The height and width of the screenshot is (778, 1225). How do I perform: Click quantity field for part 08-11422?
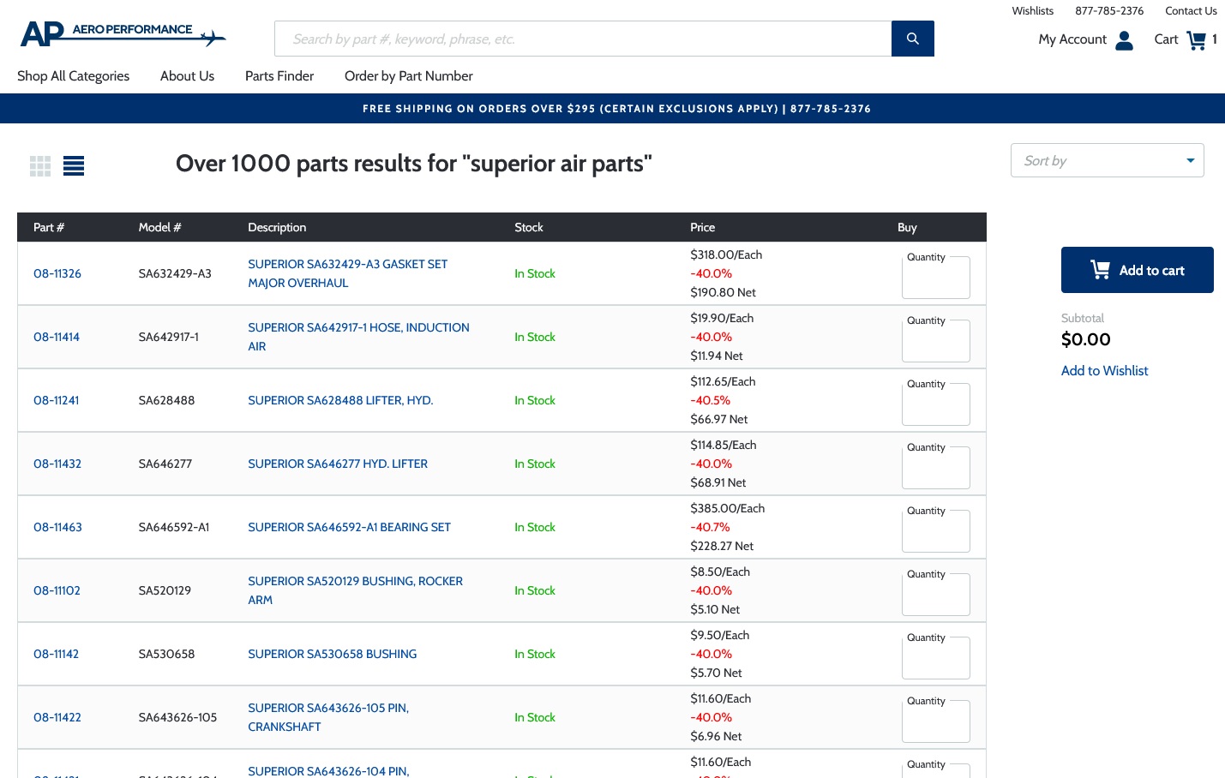(x=936, y=721)
